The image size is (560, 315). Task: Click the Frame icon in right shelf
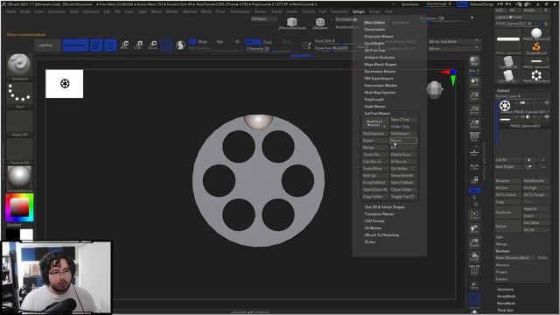[474, 214]
